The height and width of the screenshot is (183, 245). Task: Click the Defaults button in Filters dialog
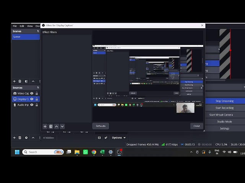[x=101, y=126]
